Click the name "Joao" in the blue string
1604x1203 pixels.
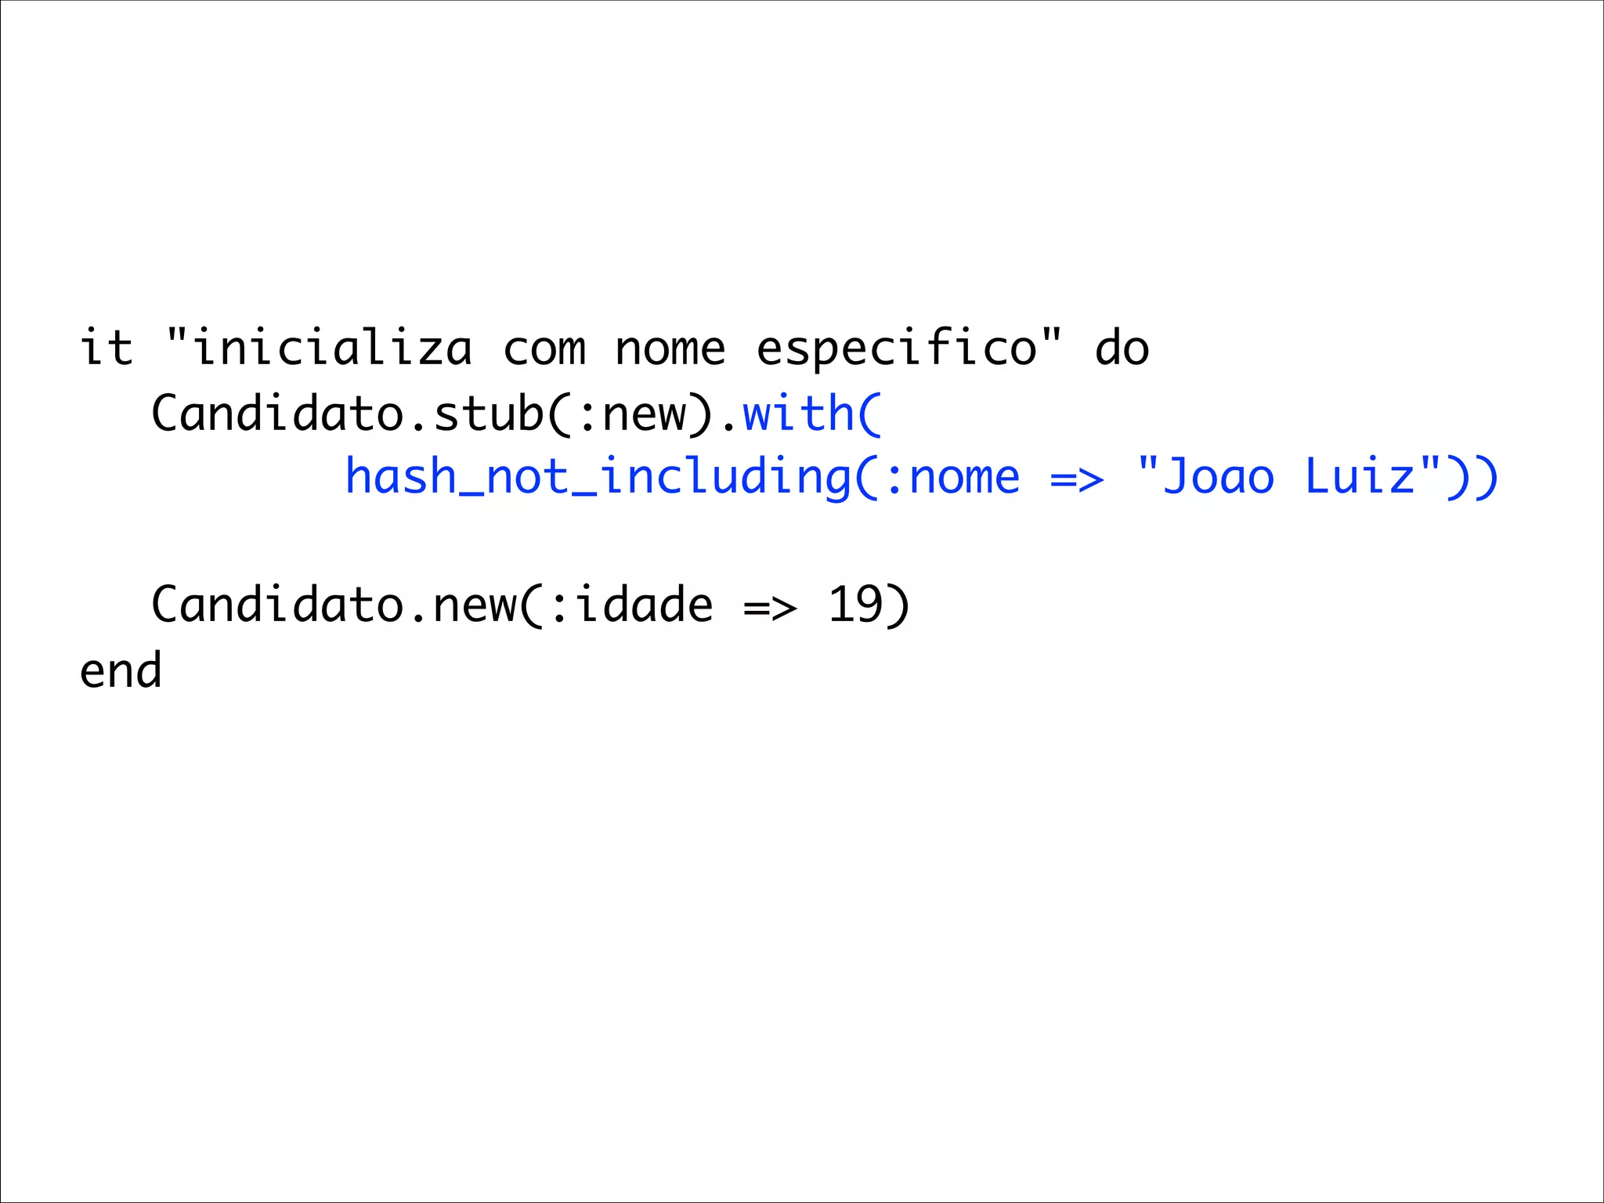(1219, 477)
